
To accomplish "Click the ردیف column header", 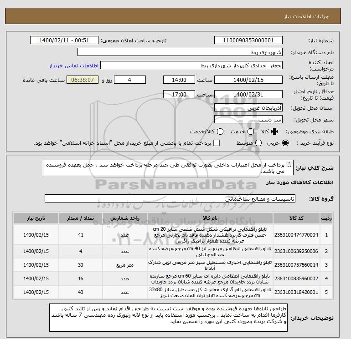I will point(326,218).
